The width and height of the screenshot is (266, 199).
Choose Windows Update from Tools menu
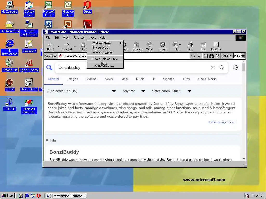point(105,52)
